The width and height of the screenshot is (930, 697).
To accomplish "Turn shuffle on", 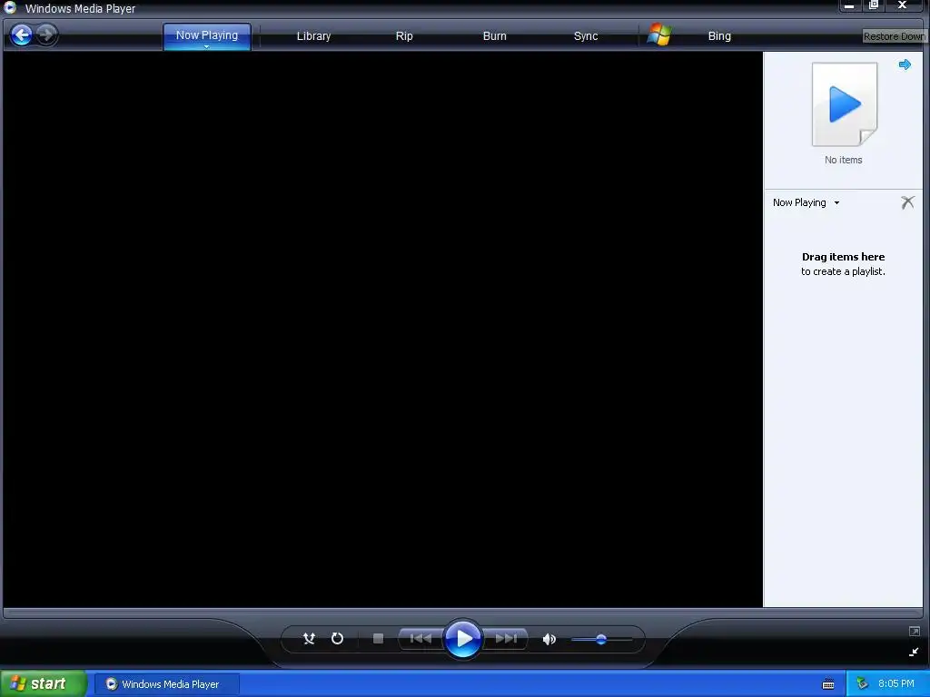I will click(309, 638).
